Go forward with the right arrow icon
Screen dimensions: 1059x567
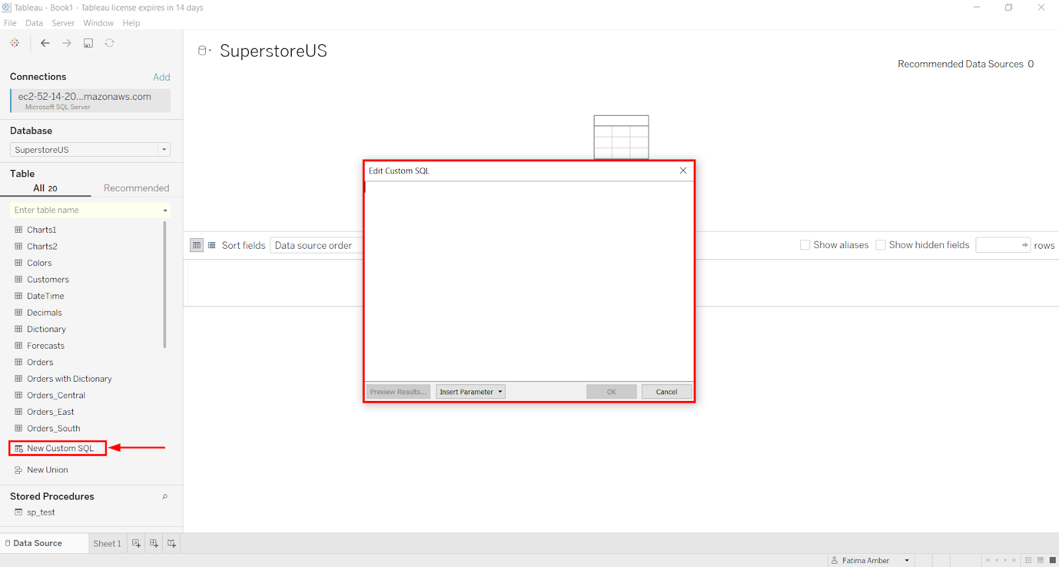pyautogui.click(x=67, y=43)
